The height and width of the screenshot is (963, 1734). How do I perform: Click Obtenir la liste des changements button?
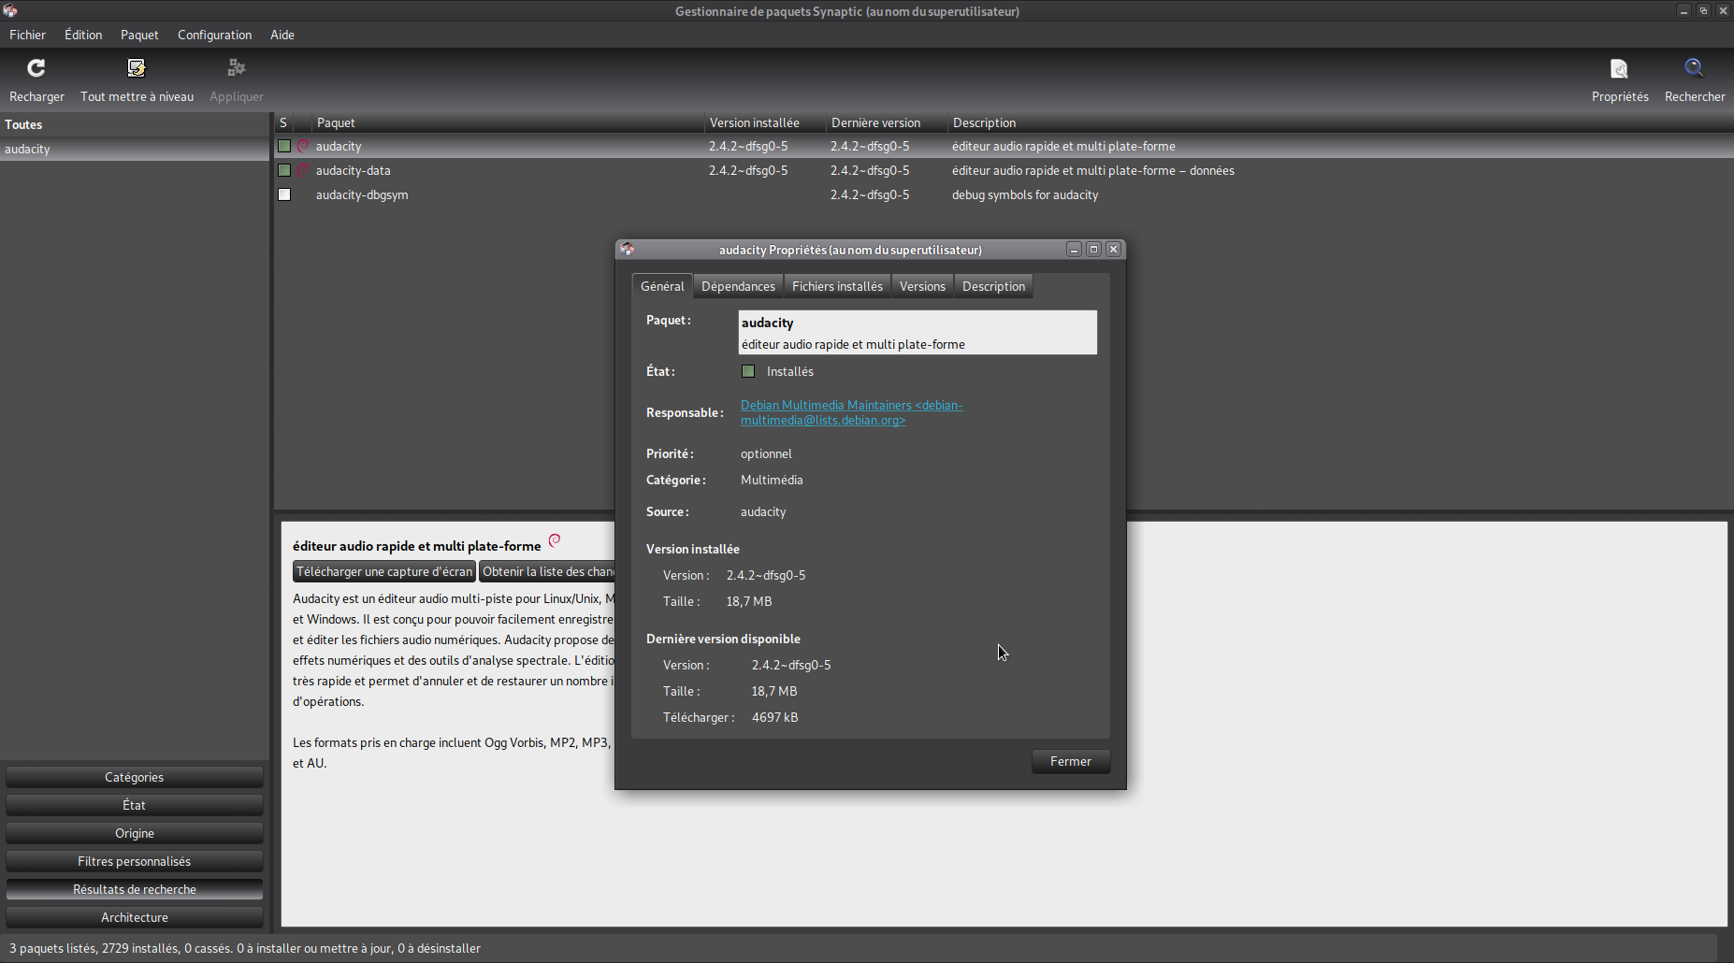(547, 571)
